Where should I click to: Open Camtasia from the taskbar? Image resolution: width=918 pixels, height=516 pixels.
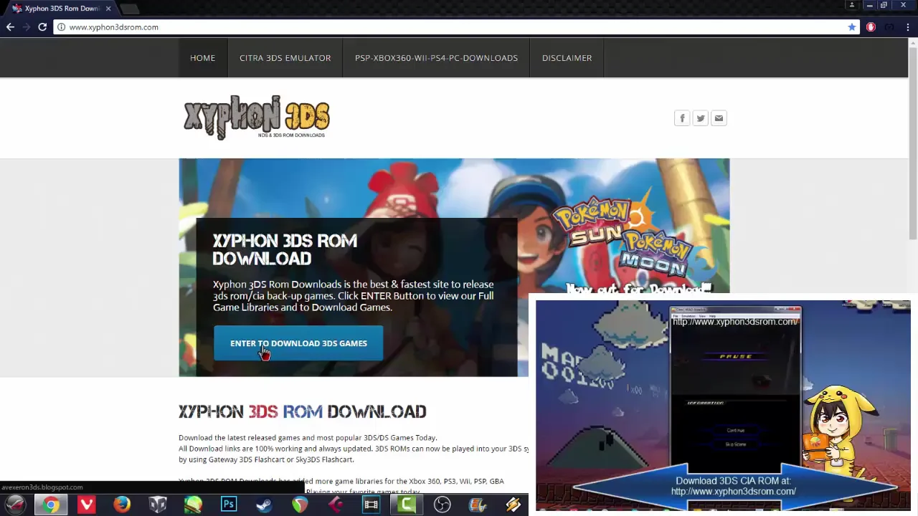407,505
